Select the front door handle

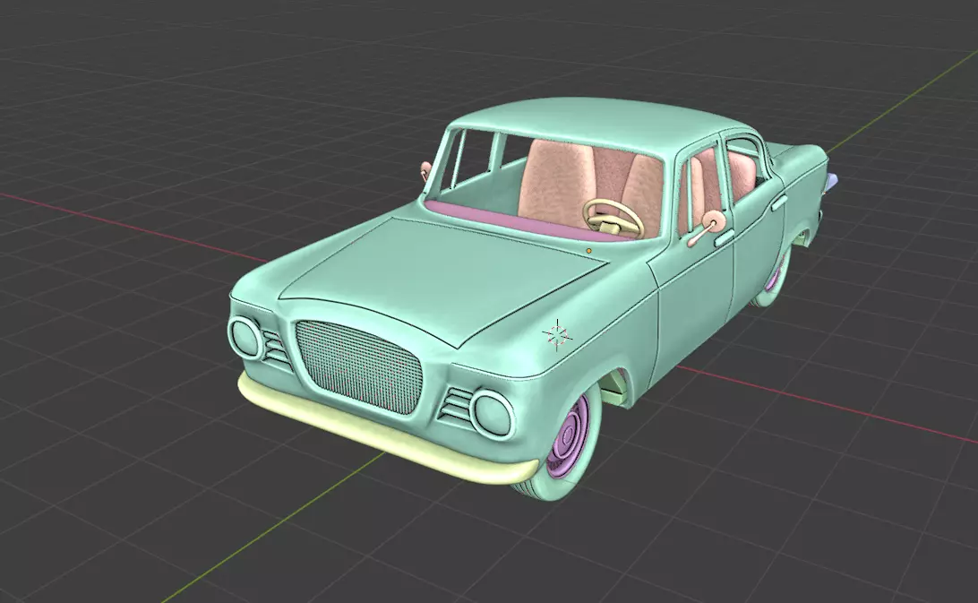coord(725,238)
